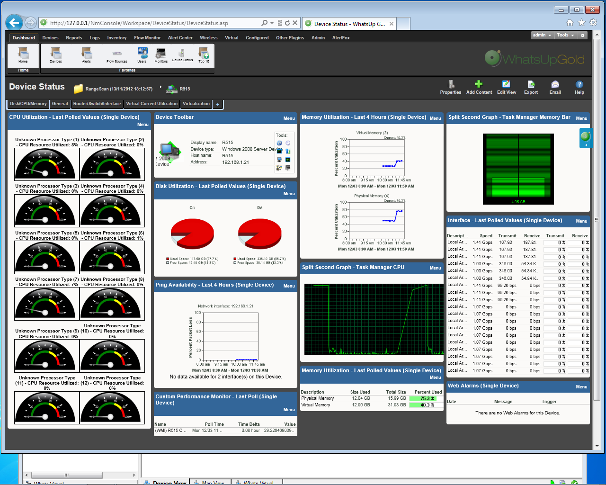Open the Devices favorite icon
The width and height of the screenshot is (606, 485).
pyautogui.click(x=56, y=55)
